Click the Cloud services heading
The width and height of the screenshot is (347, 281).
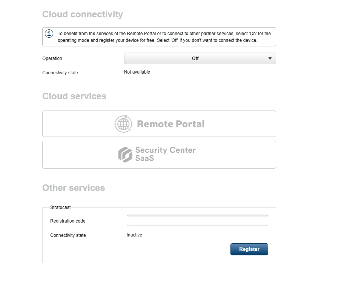(74, 96)
